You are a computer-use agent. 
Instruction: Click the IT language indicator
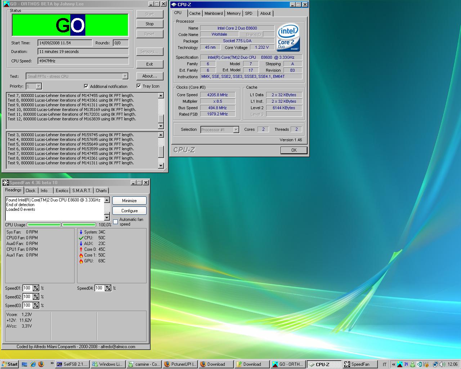(x=384, y=364)
